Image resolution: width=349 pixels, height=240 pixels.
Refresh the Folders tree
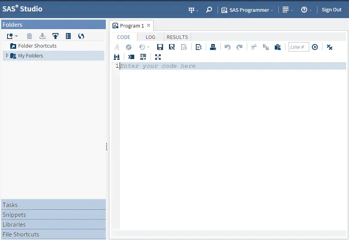coord(81,36)
